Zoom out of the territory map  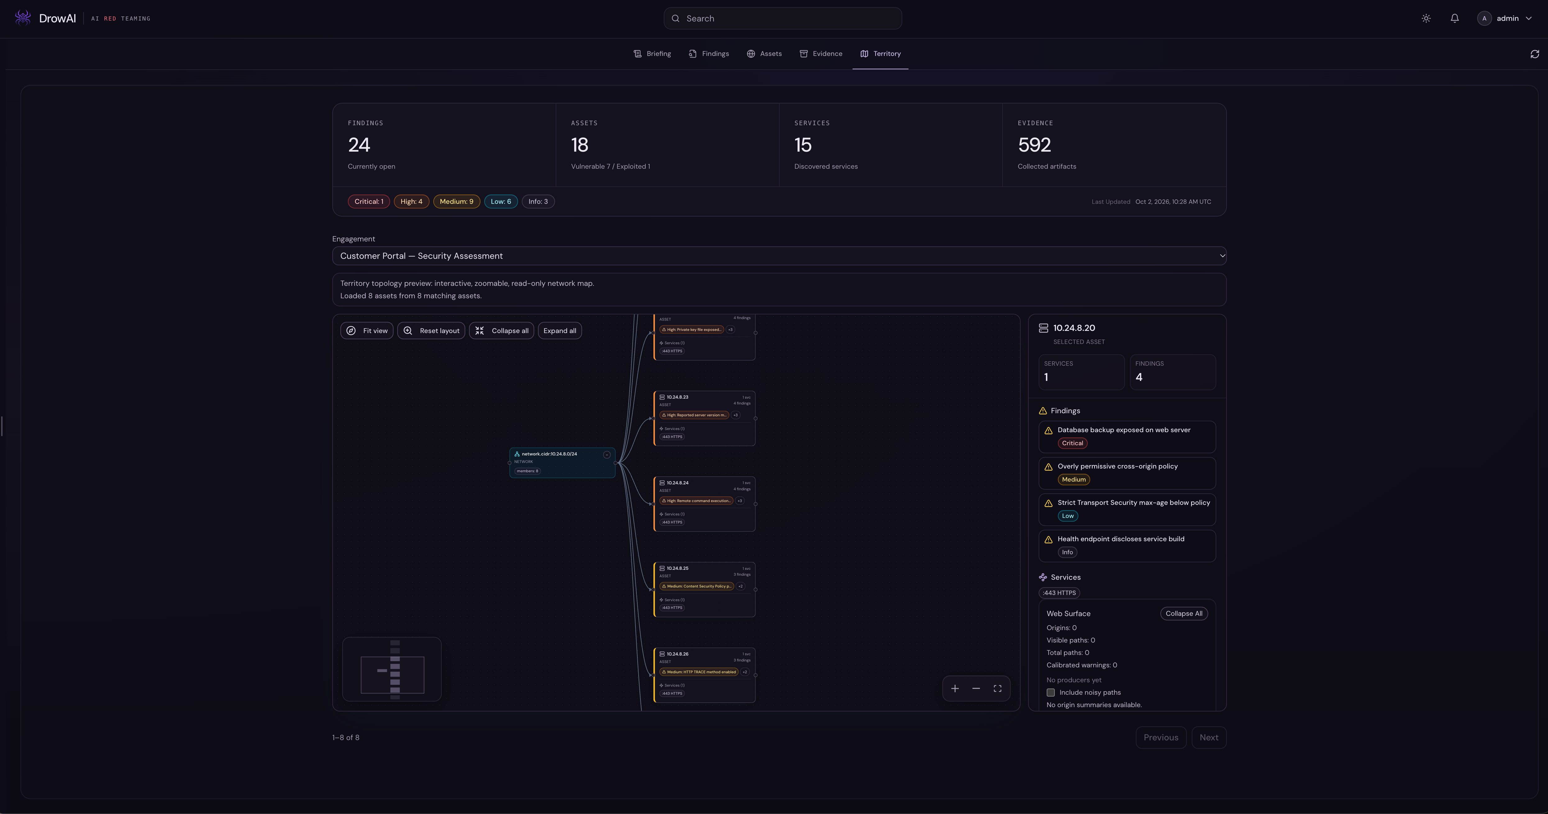(976, 688)
